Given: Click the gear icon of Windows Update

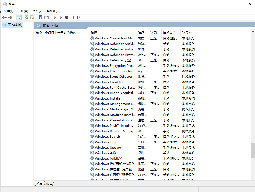Looking at the screenshot, I should (92, 147).
